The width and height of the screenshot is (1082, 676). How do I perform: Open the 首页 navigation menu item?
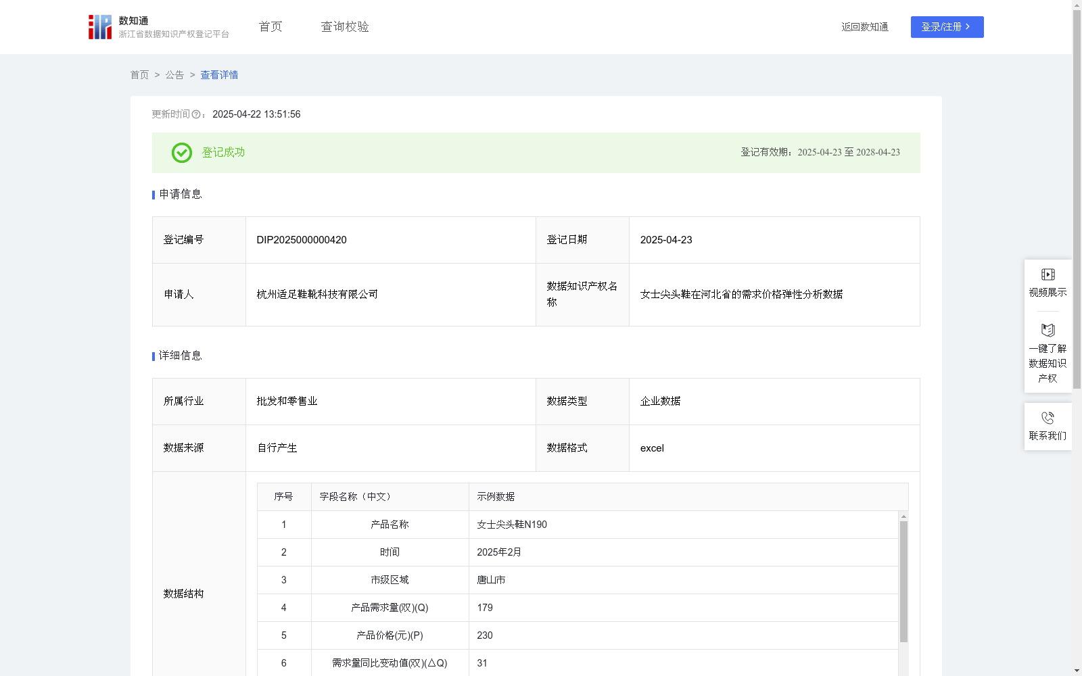pos(270,27)
